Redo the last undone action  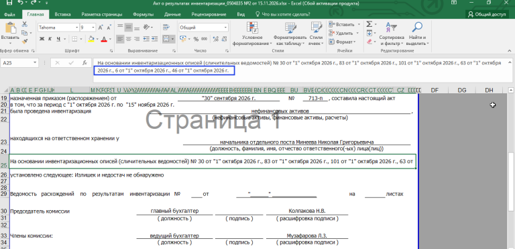[34, 3]
